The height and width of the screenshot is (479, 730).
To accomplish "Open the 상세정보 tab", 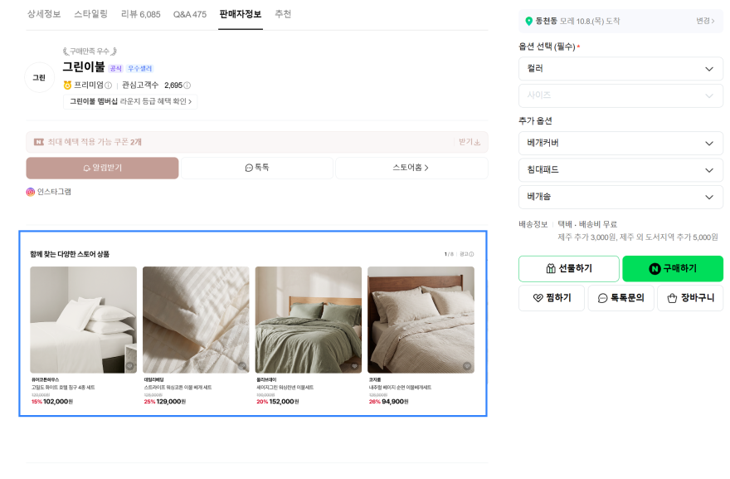I will (x=44, y=14).
